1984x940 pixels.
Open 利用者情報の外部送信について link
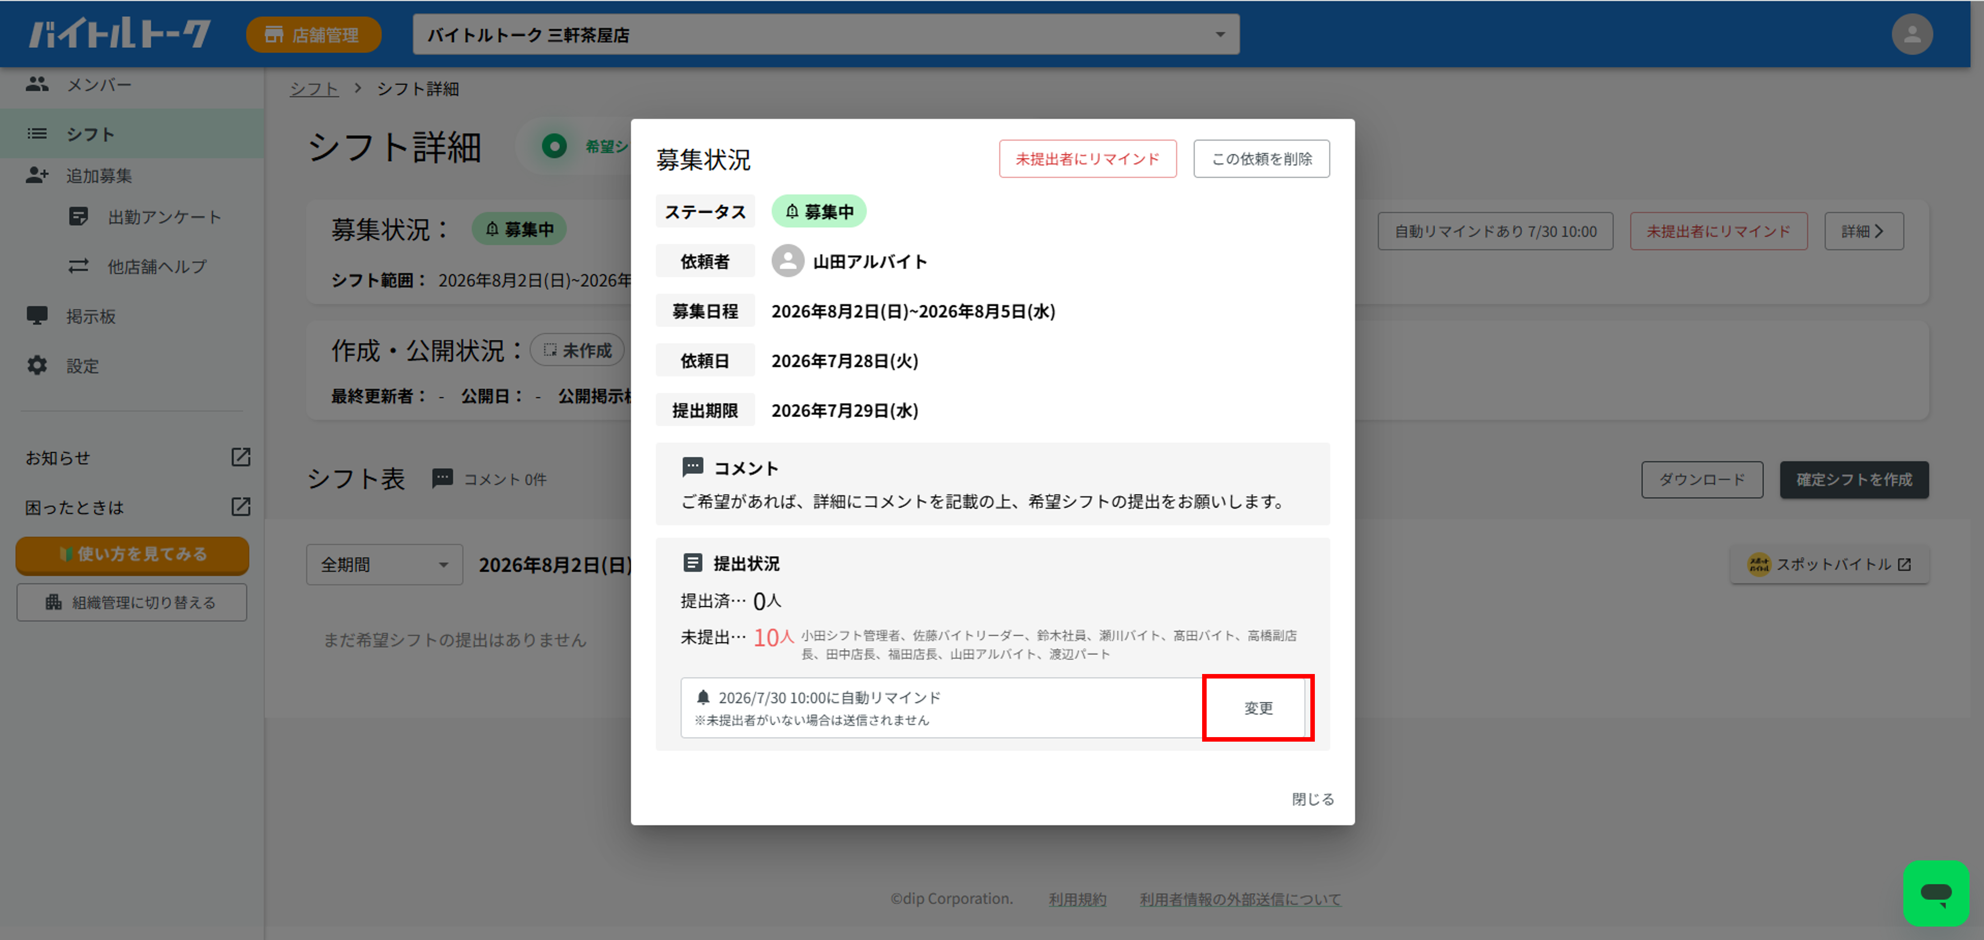(x=1240, y=899)
